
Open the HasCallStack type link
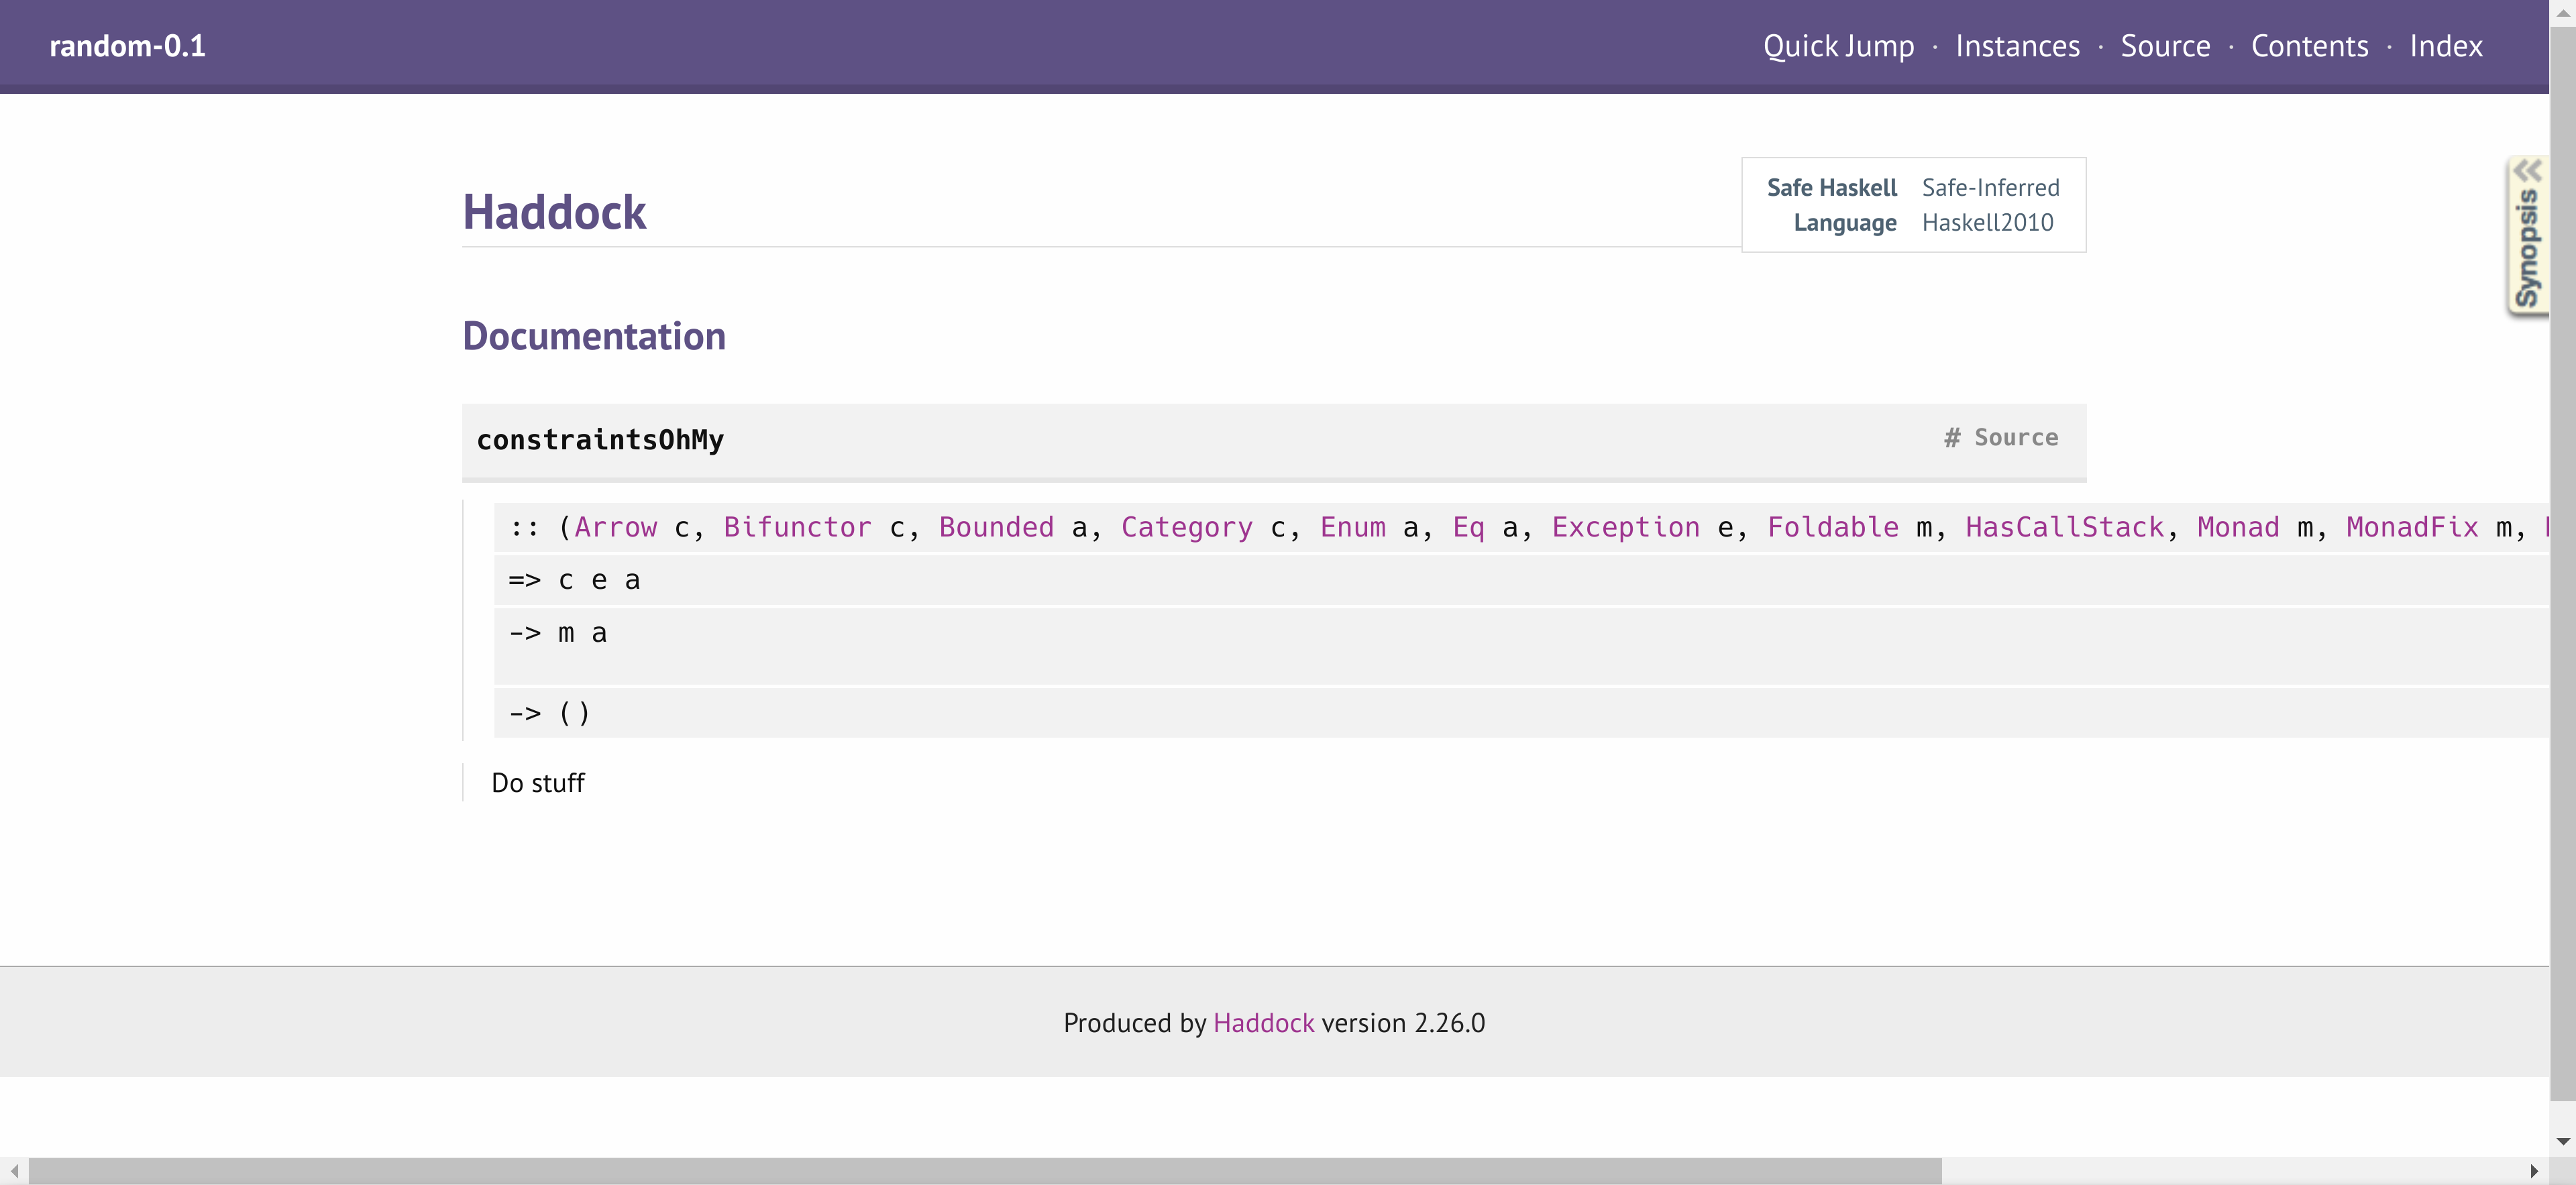(2064, 527)
